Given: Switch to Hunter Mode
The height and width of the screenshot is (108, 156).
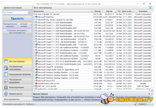Looking at the screenshot, I should click(x=17, y=94).
